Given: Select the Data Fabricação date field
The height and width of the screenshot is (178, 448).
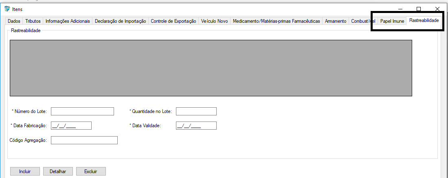Looking at the screenshot, I should tap(71, 126).
